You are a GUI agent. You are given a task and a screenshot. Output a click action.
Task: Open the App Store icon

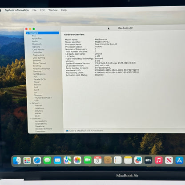pyautogui.click(x=179, y=160)
